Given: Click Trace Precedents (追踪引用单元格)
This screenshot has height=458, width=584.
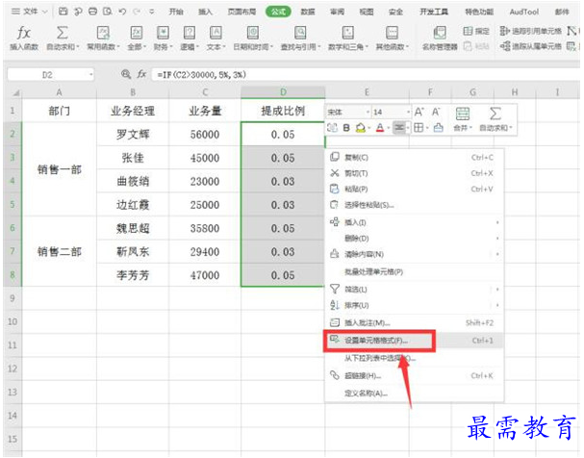Looking at the screenshot, I should [x=530, y=32].
